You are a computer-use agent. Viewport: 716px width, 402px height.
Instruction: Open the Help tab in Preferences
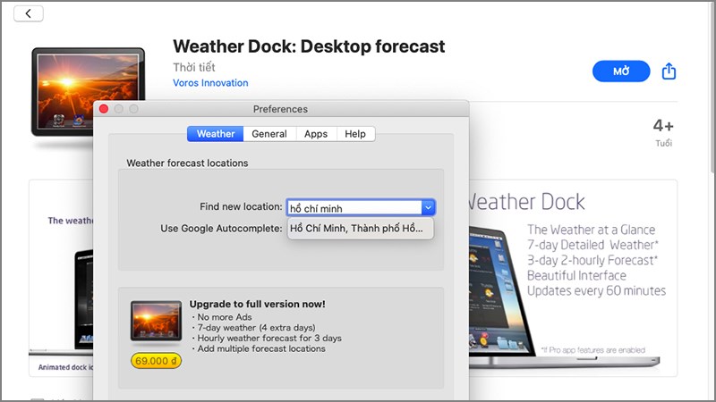pyautogui.click(x=355, y=134)
